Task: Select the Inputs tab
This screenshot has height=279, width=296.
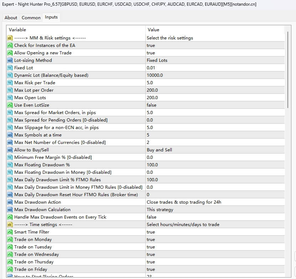Action: 51,17
